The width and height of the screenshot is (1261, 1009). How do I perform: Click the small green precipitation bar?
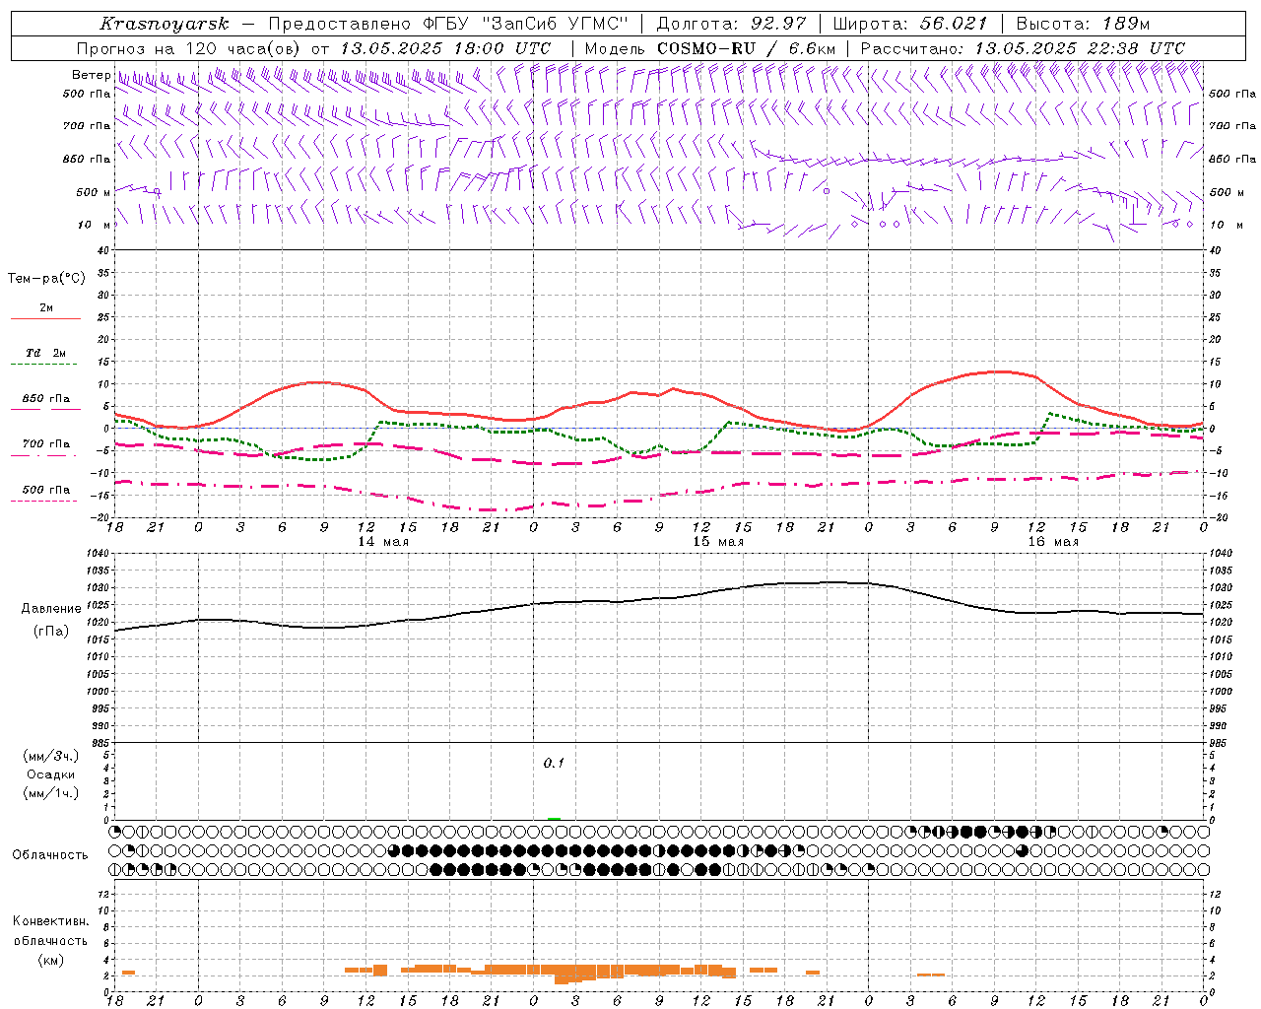point(554,819)
